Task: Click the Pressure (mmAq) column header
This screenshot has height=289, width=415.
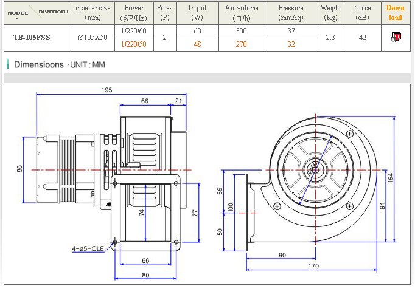Action: tap(291, 13)
